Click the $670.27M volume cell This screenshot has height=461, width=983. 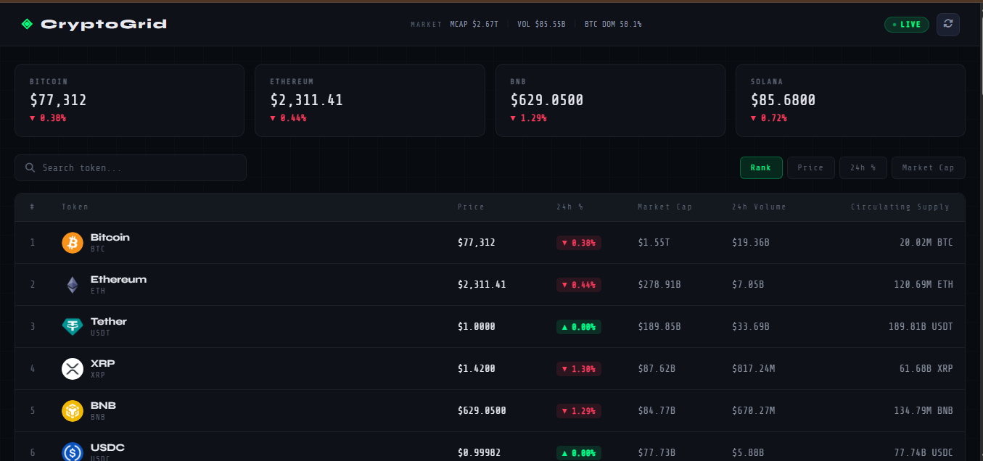[x=754, y=411]
